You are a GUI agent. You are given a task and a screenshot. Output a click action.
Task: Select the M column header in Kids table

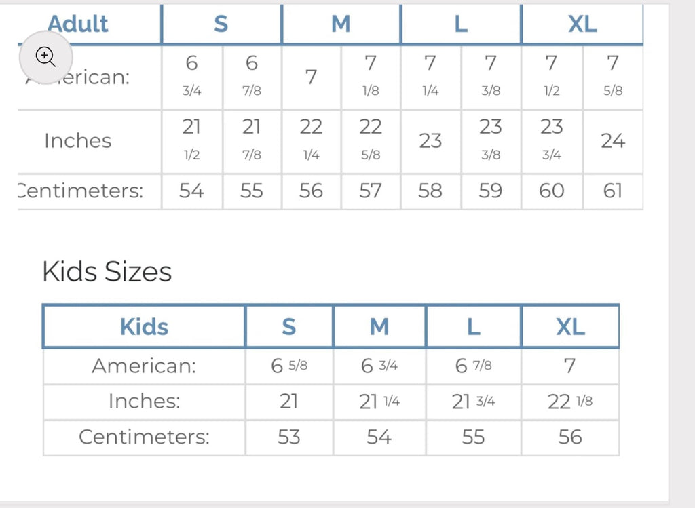379,326
